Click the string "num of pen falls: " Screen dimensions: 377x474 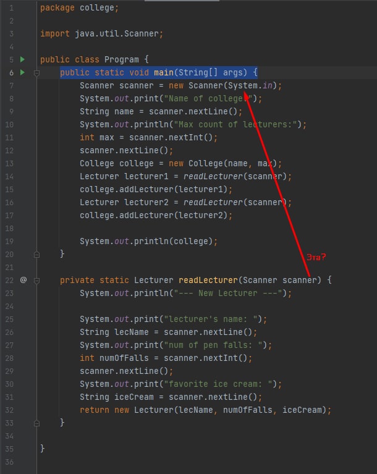(213, 345)
